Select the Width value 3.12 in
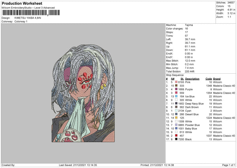The image size is (237, 168). [x=231, y=13]
